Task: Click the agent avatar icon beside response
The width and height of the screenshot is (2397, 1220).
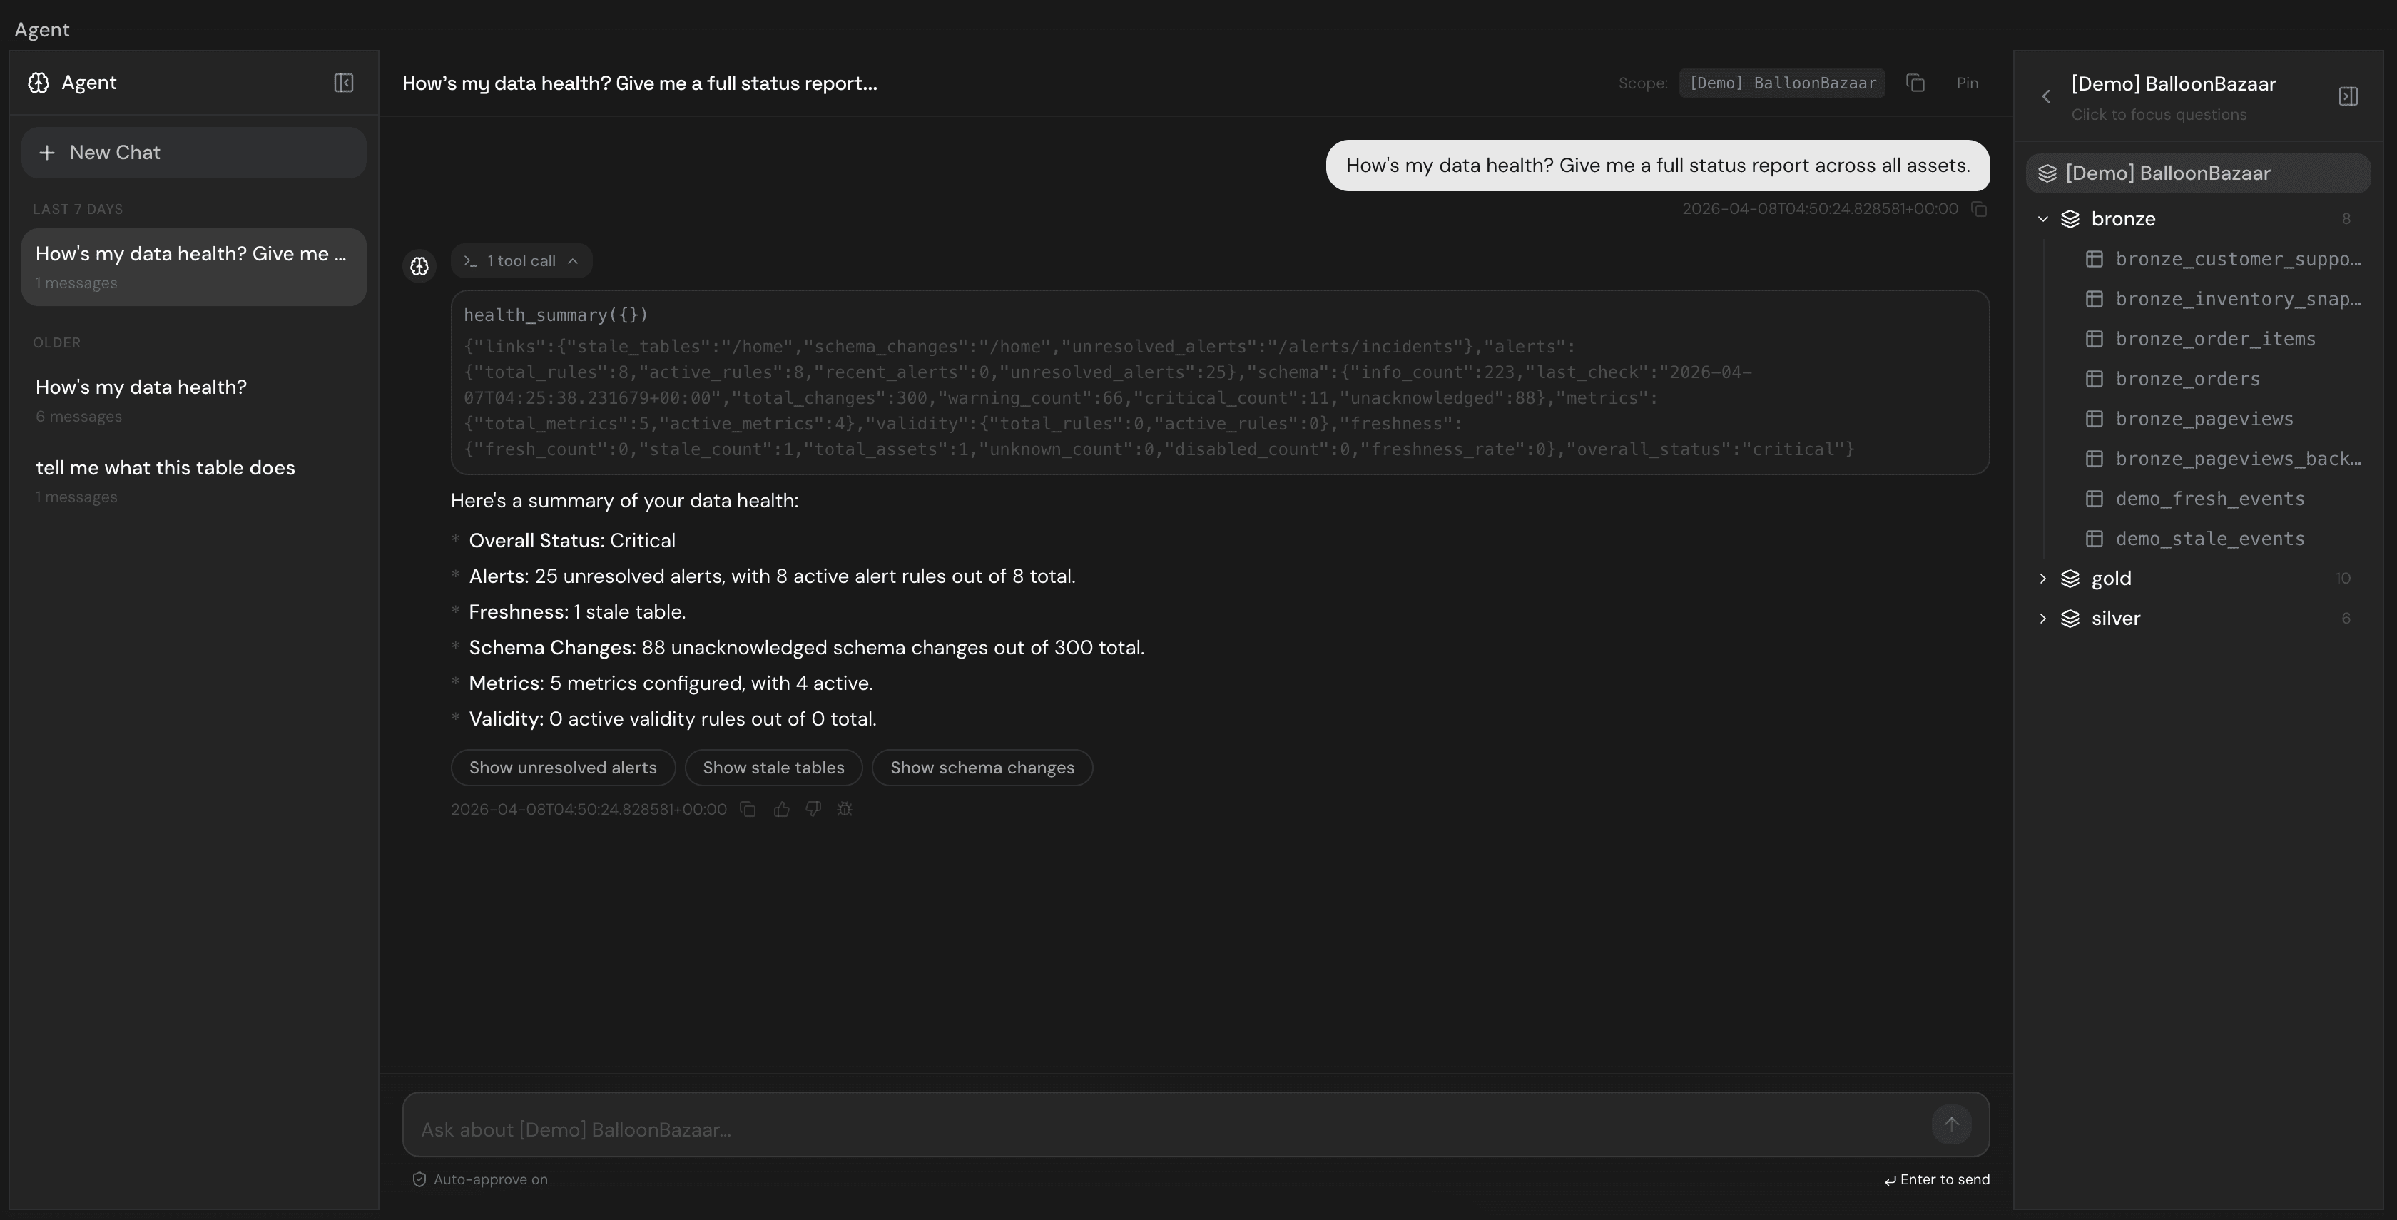Action: coord(419,266)
